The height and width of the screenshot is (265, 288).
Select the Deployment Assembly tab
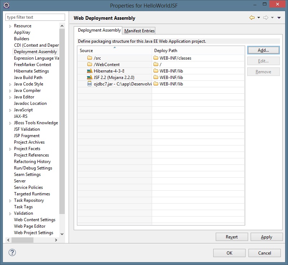point(99,30)
